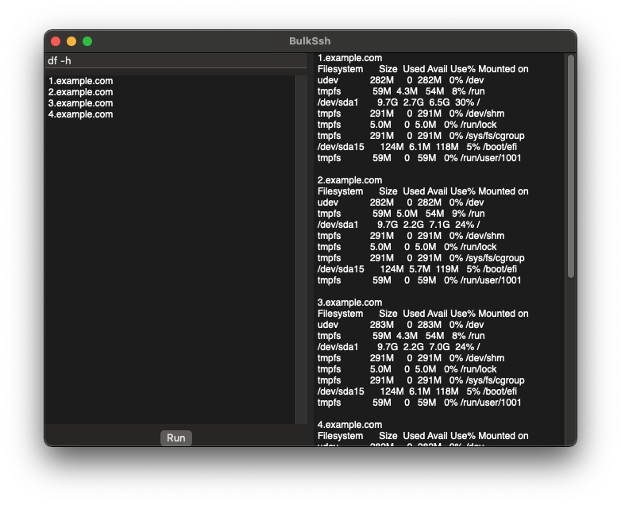Click the output panel's vertical scrollbar thumb
The image size is (621, 505).
coord(570,167)
